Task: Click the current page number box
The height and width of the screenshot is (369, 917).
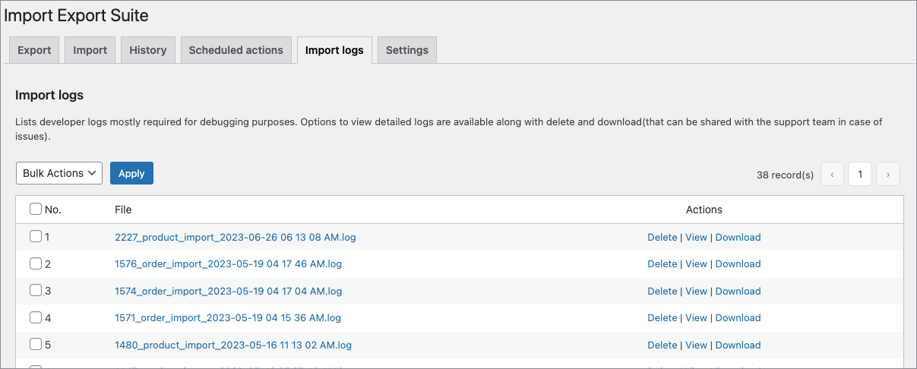Action: click(860, 174)
